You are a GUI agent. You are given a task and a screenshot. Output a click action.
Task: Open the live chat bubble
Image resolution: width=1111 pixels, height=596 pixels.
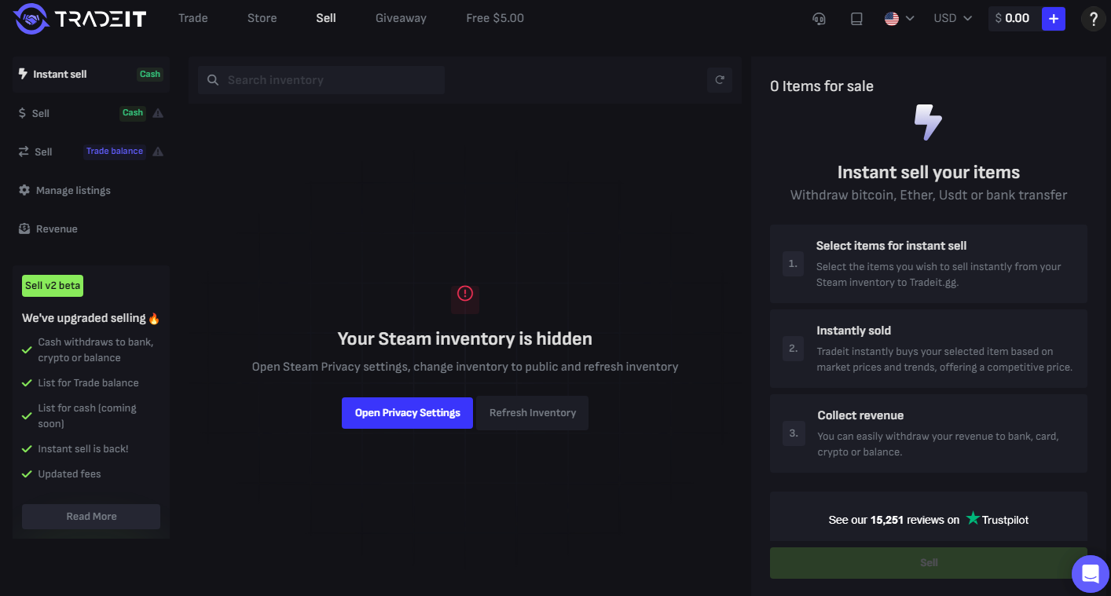1090,575
